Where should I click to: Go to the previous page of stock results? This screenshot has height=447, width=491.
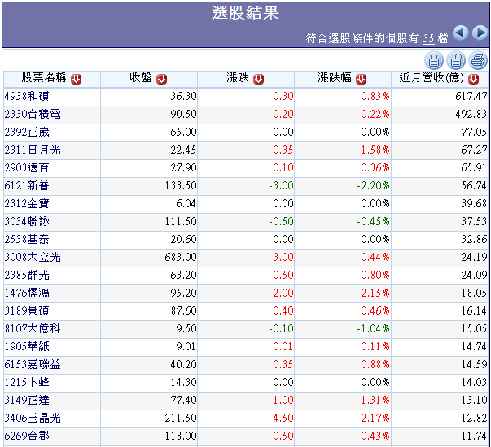[x=461, y=33]
